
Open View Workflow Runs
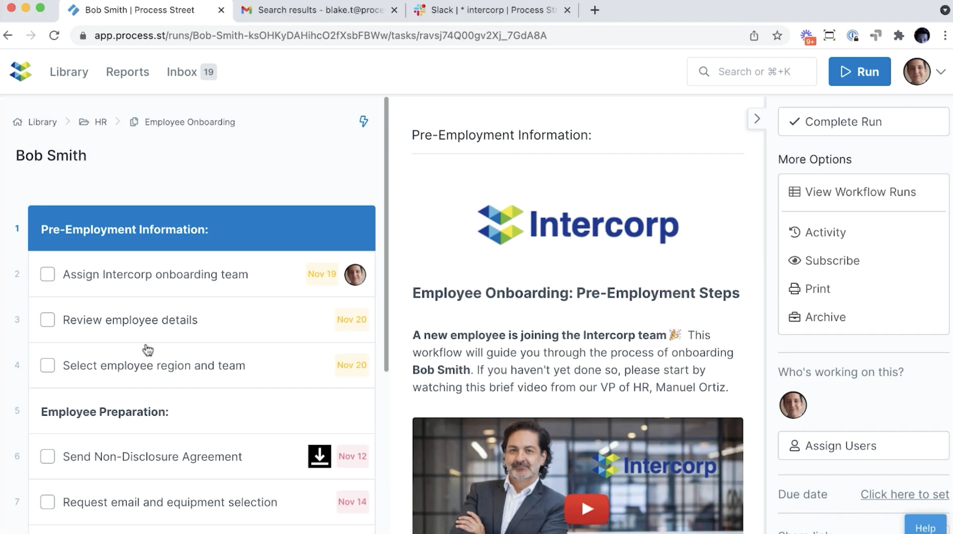(852, 192)
